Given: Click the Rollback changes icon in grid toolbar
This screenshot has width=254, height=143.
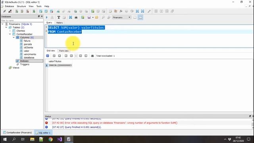Looking at the screenshot, I should pos(60,56).
